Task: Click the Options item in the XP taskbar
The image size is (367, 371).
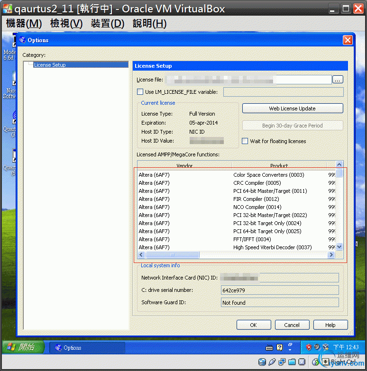Action: [87, 348]
